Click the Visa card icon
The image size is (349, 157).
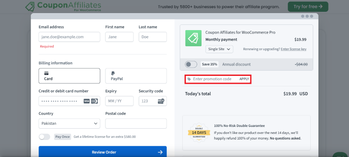tap(86, 101)
